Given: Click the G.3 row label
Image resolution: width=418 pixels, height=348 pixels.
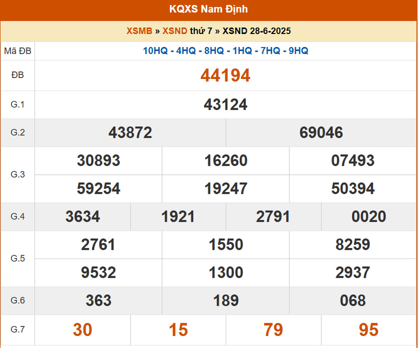Looking at the screenshot, I should coord(18,174).
